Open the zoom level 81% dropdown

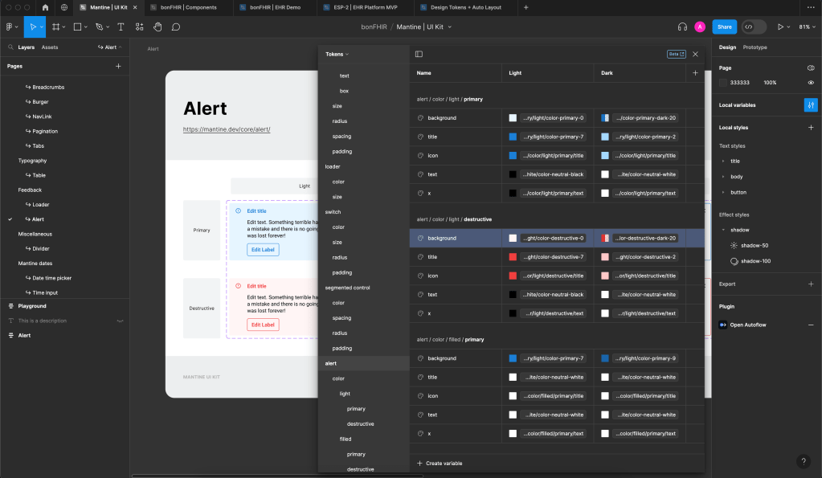(806, 27)
